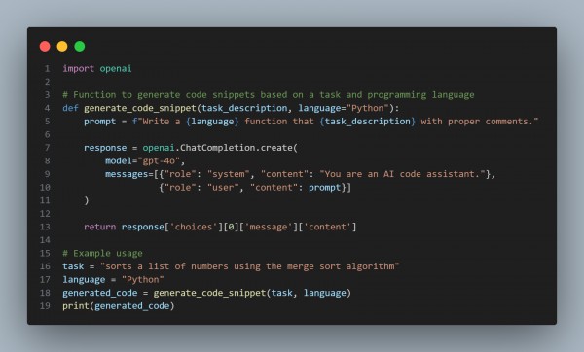The height and width of the screenshot is (352, 584).
Task: Click the prompt variable on line 5
Action: [100, 122]
